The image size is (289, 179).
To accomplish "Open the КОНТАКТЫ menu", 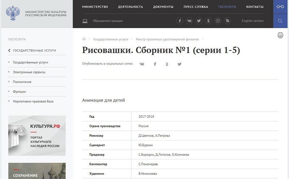I will [x=255, y=7].
